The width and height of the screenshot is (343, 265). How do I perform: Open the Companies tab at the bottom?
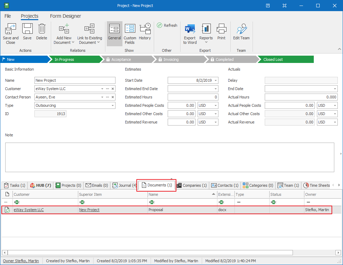click(x=192, y=185)
